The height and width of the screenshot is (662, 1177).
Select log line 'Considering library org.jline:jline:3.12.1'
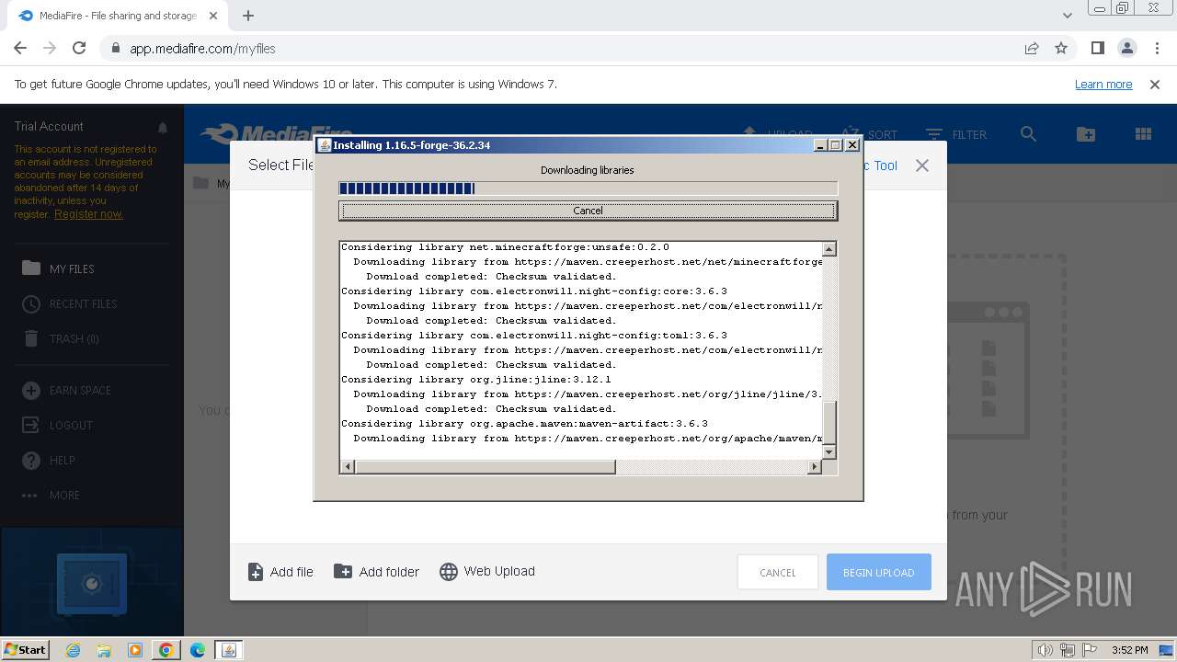(476, 380)
